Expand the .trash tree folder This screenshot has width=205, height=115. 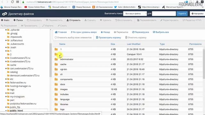pos(6,48)
